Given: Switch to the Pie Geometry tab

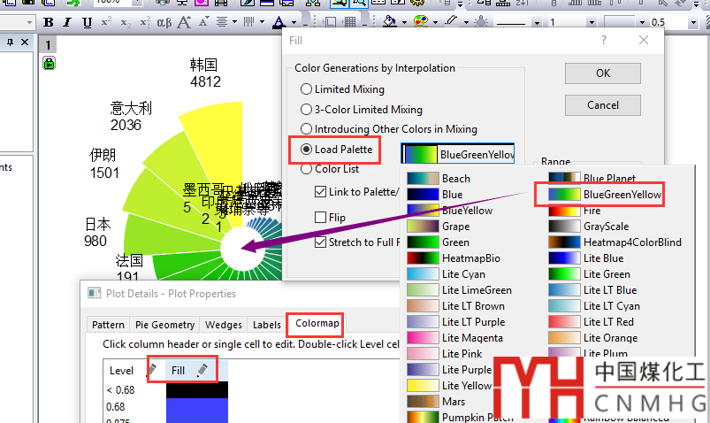Looking at the screenshot, I should pos(164,325).
